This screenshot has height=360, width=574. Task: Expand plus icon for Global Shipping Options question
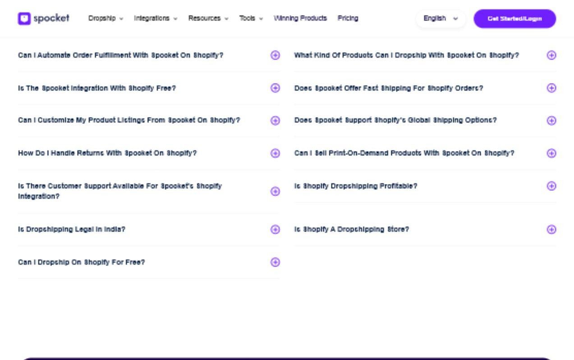point(551,121)
